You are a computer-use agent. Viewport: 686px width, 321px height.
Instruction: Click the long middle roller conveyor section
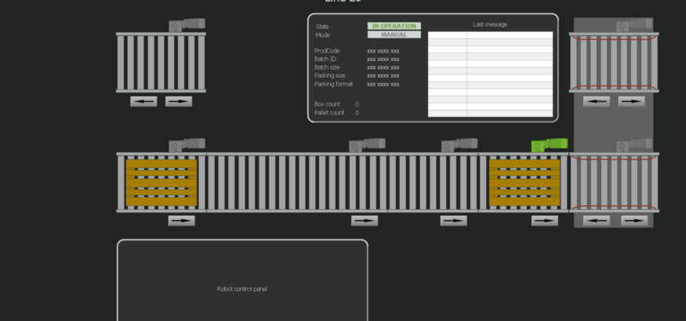click(x=297, y=182)
